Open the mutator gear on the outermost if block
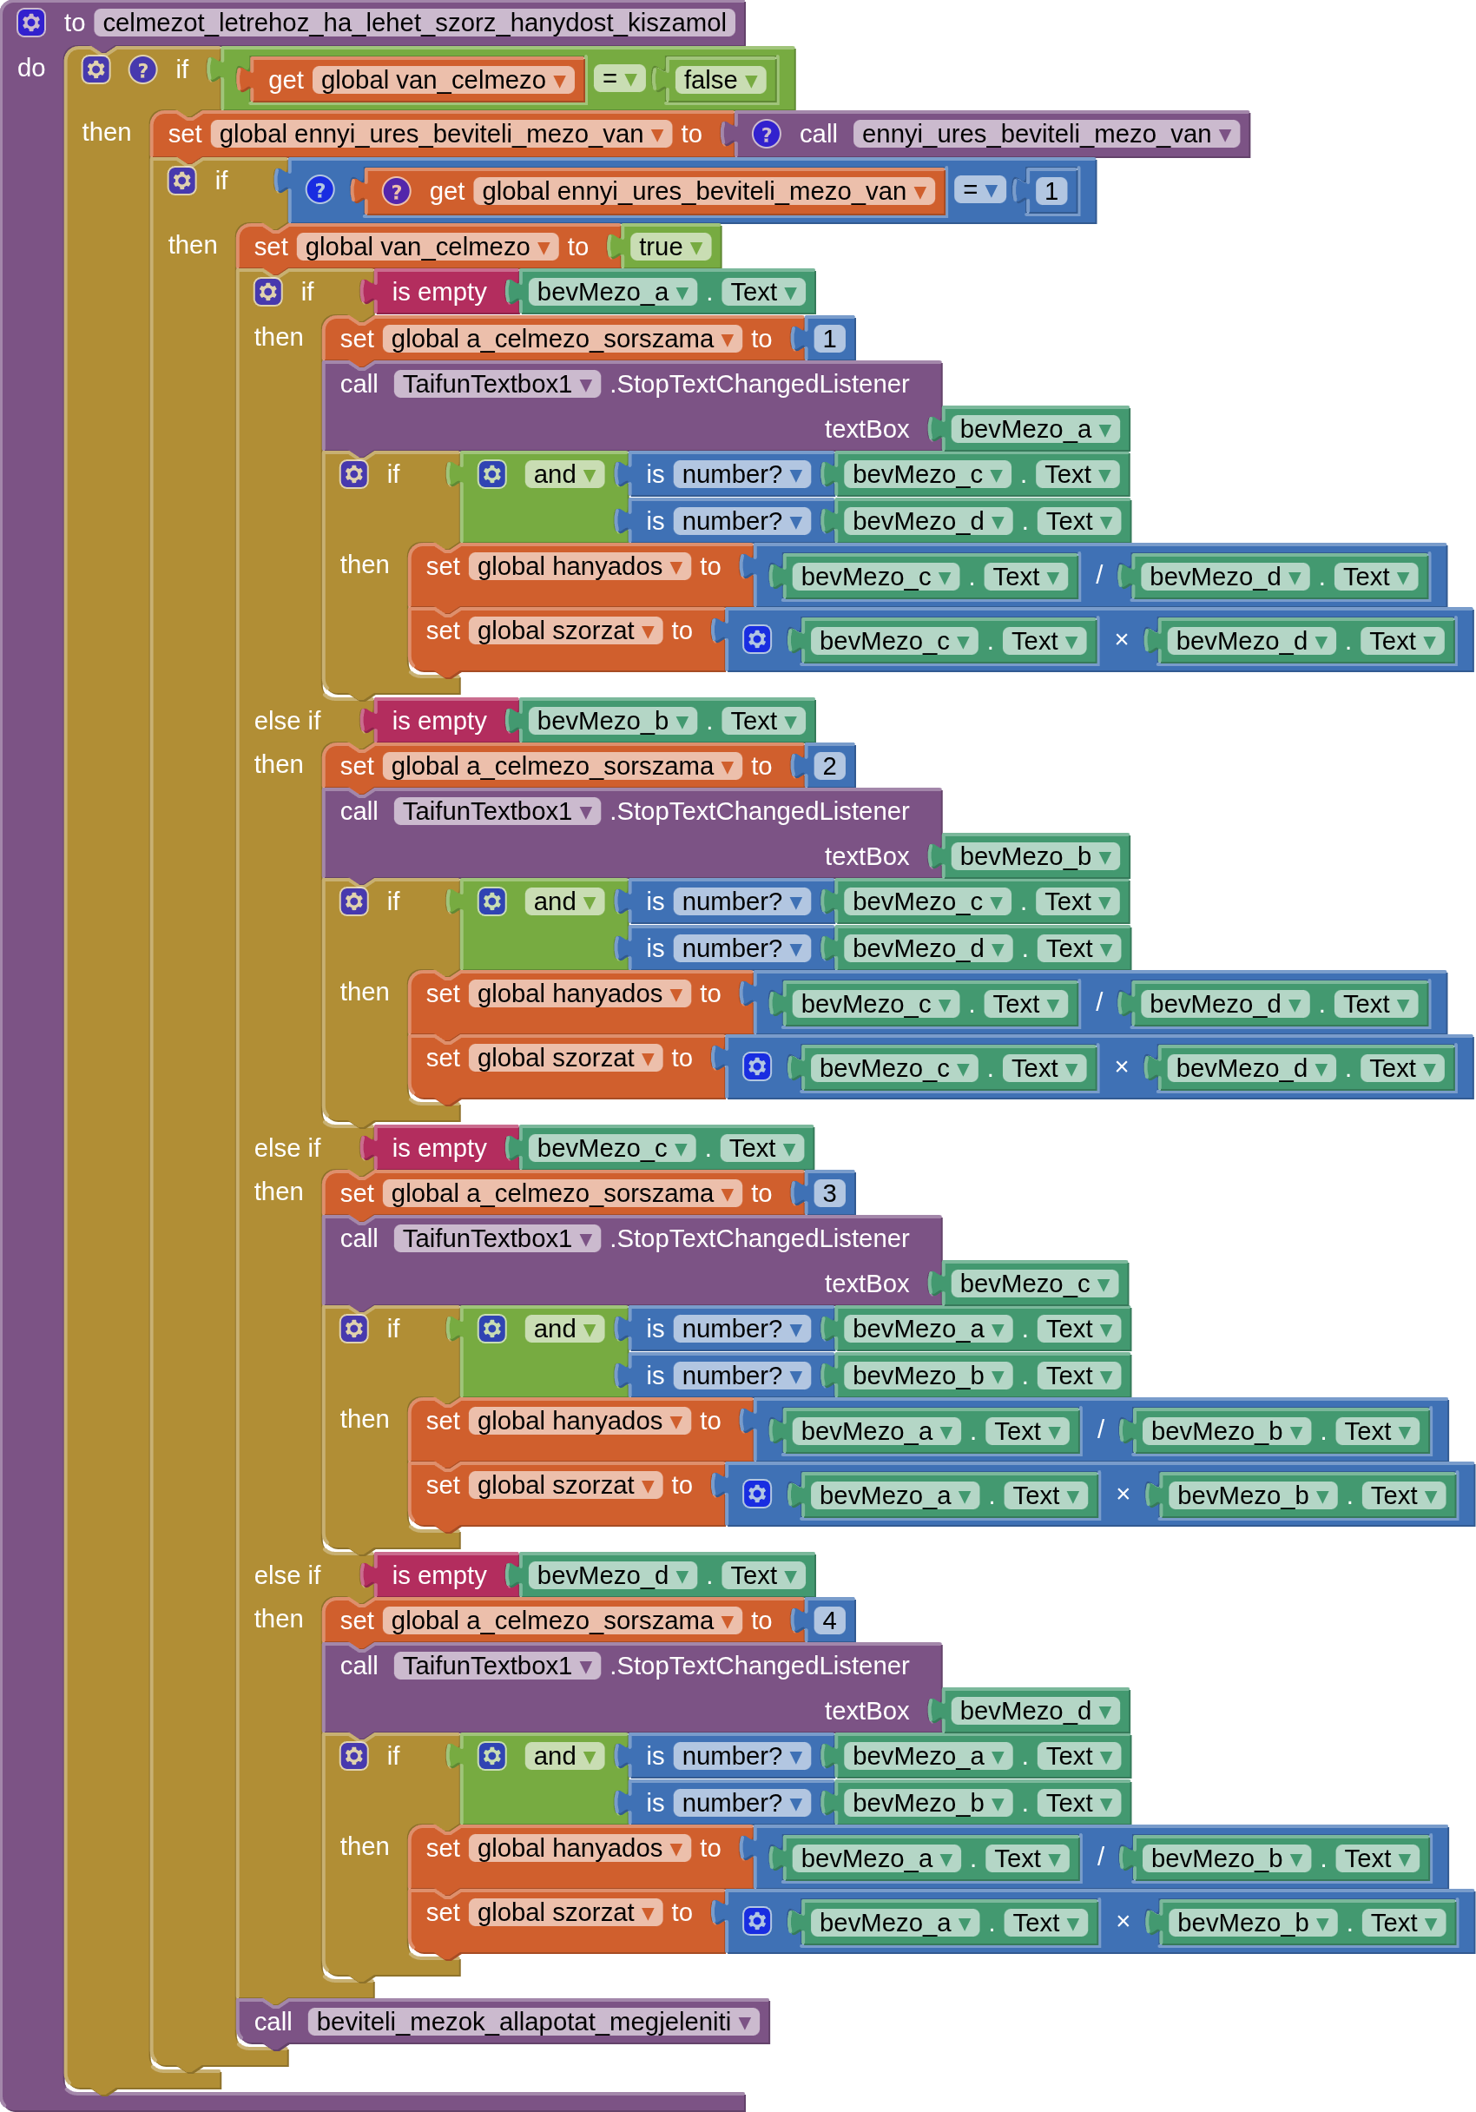 click(x=96, y=69)
